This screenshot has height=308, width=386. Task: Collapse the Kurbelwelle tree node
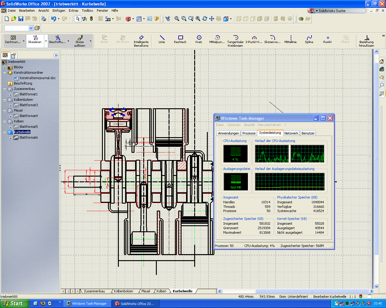point(5,132)
